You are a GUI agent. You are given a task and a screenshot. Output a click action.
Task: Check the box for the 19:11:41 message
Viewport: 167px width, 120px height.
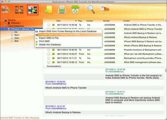(49, 58)
